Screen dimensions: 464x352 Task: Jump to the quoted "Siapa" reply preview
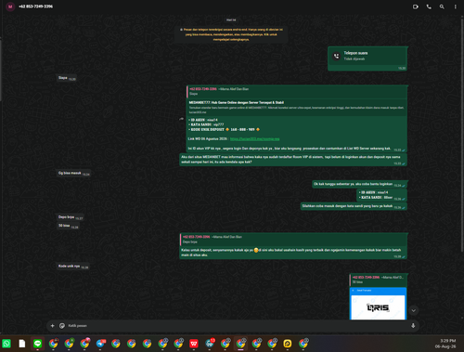pos(297,91)
